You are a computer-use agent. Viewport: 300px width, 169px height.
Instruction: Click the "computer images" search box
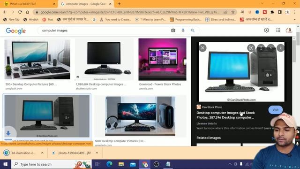(x=104, y=31)
